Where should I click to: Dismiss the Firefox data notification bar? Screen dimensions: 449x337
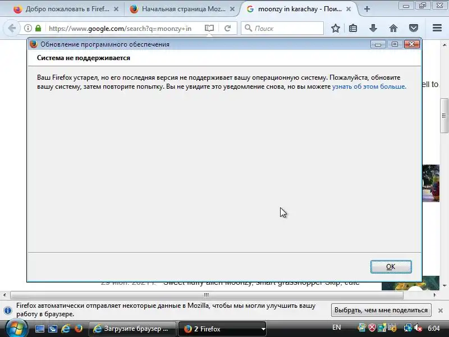(441, 311)
